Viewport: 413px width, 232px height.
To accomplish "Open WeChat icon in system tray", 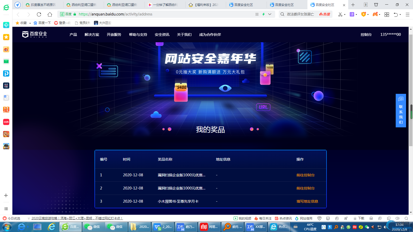I will click(367, 227).
